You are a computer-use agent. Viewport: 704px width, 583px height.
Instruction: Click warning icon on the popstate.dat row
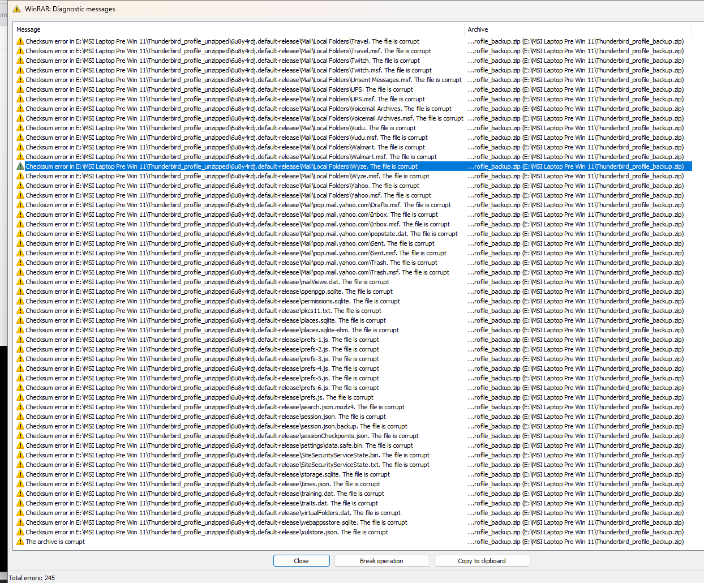20,234
